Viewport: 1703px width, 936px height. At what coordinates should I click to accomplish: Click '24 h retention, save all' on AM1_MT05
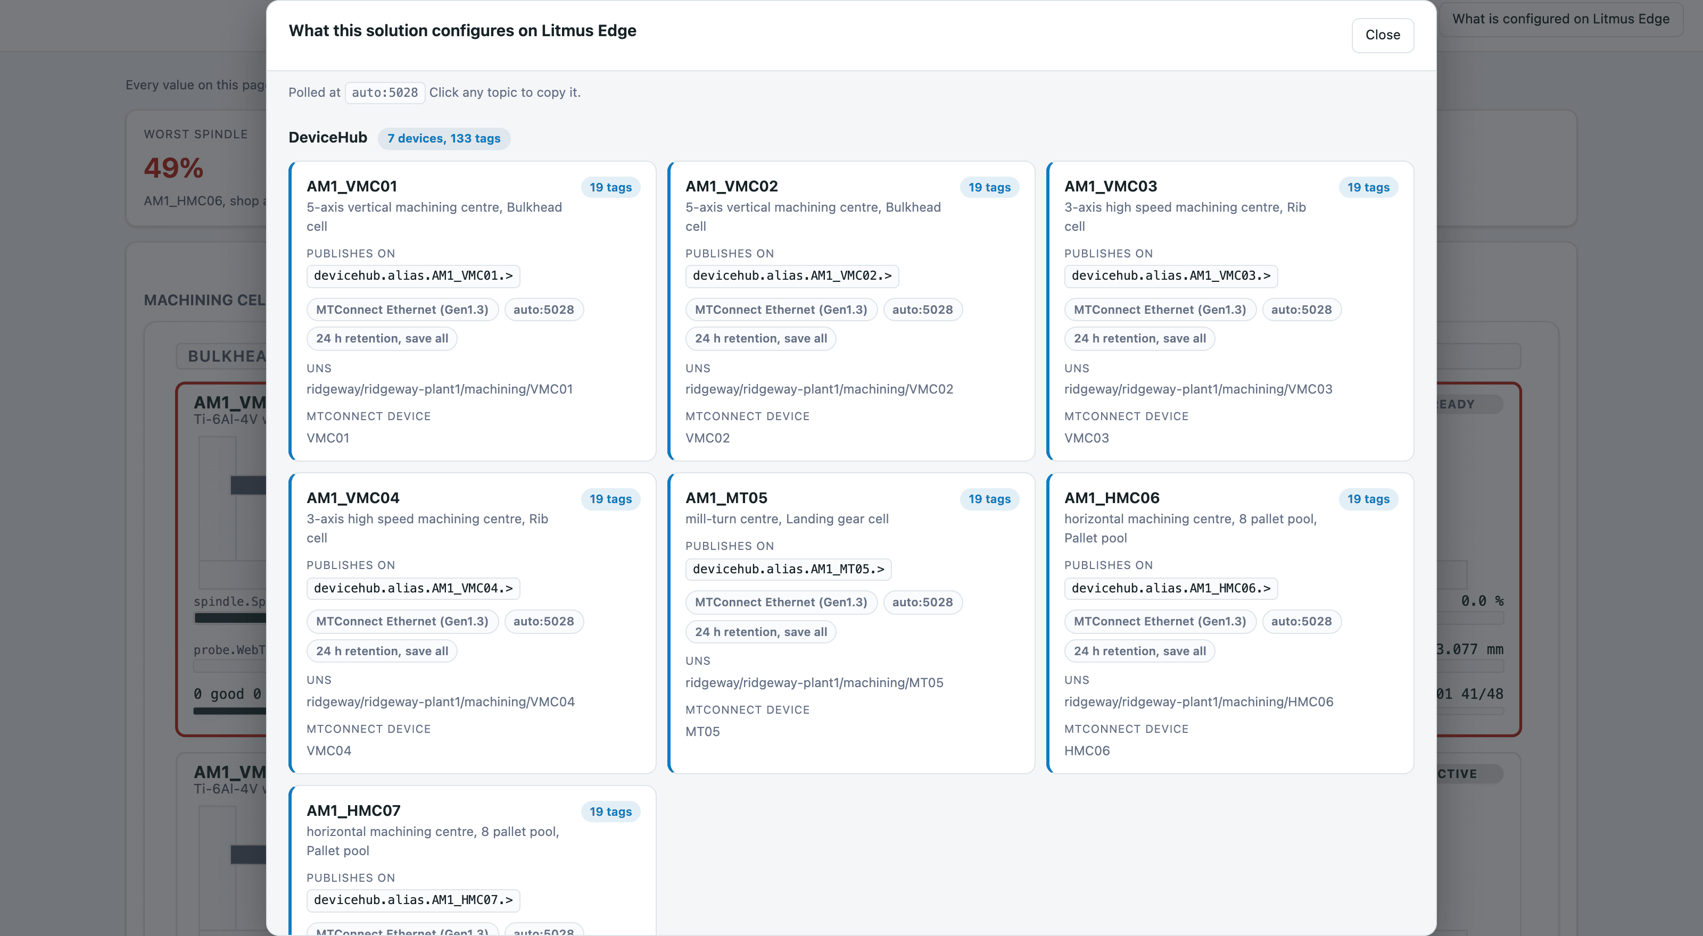click(x=760, y=632)
